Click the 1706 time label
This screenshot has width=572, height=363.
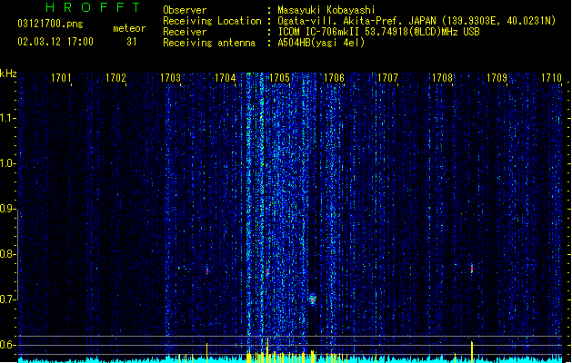[334, 78]
